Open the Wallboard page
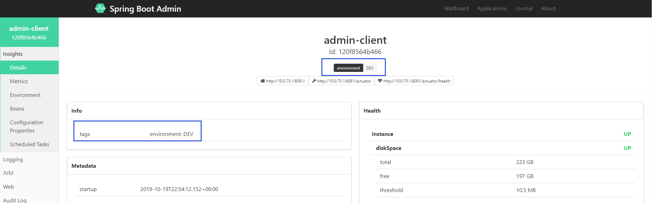This screenshot has width=652, height=203. click(456, 9)
